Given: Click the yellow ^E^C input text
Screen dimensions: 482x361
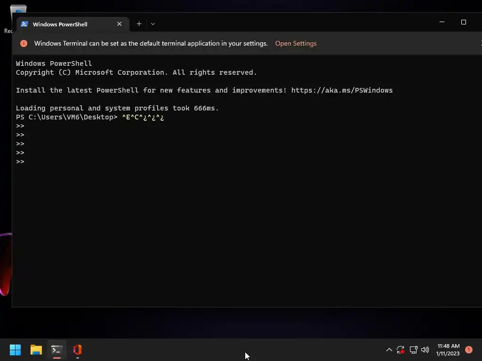Looking at the screenshot, I should [x=143, y=117].
